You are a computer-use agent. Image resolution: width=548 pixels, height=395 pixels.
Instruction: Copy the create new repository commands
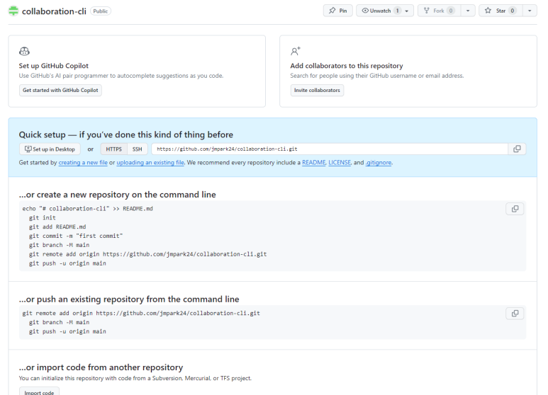coord(515,209)
